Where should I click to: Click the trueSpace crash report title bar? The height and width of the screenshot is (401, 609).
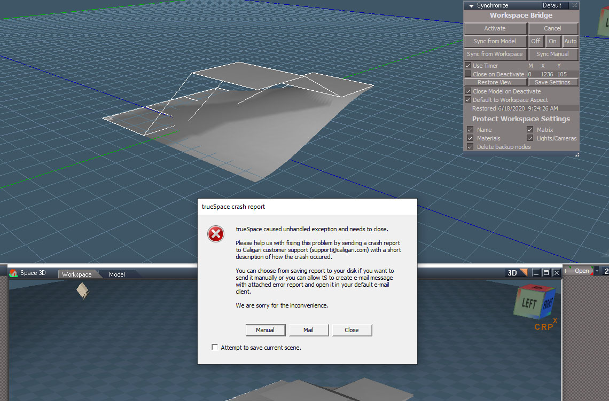coord(307,207)
